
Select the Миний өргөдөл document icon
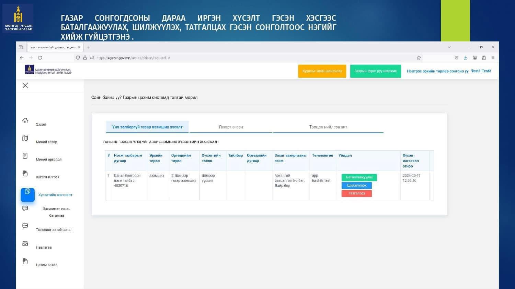[25, 156]
